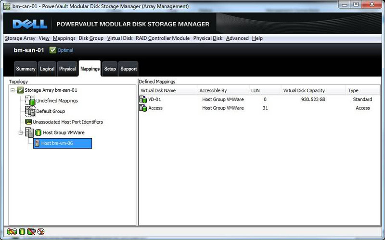Image resolution: width=385 pixels, height=240 pixels.
Task: Select Host Group VMWare label in the tree
Action: pos(64,132)
